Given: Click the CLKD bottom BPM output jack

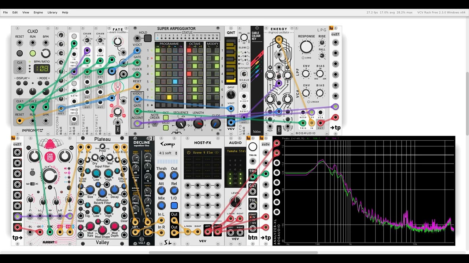Looking at the screenshot, I should click(x=46, y=120).
